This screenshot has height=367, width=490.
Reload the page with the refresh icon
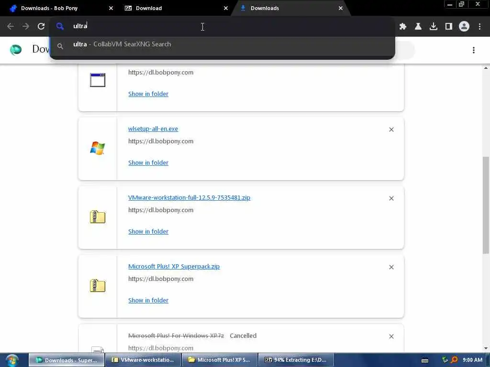(41, 27)
